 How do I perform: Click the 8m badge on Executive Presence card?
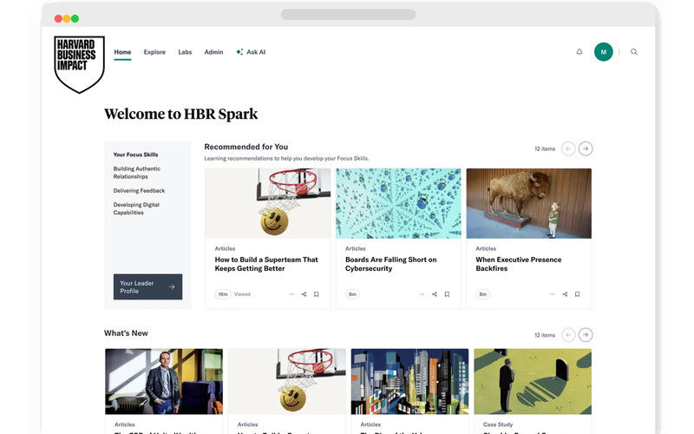coord(483,294)
